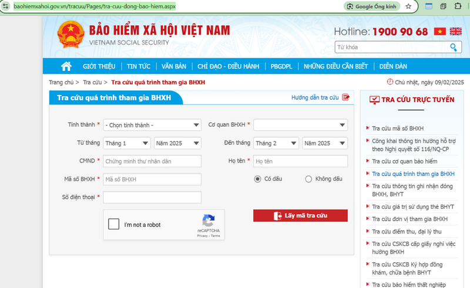Screen dimensions: 470x288
Task: Click the browser address bar URL
Action: click(x=95, y=6)
